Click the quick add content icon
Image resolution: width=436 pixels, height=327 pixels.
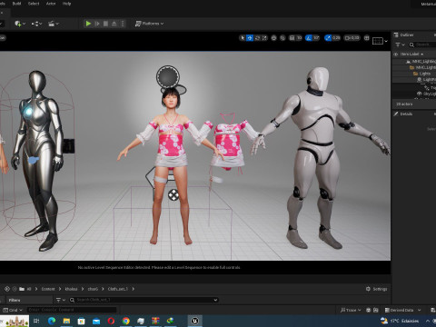click(x=20, y=24)
